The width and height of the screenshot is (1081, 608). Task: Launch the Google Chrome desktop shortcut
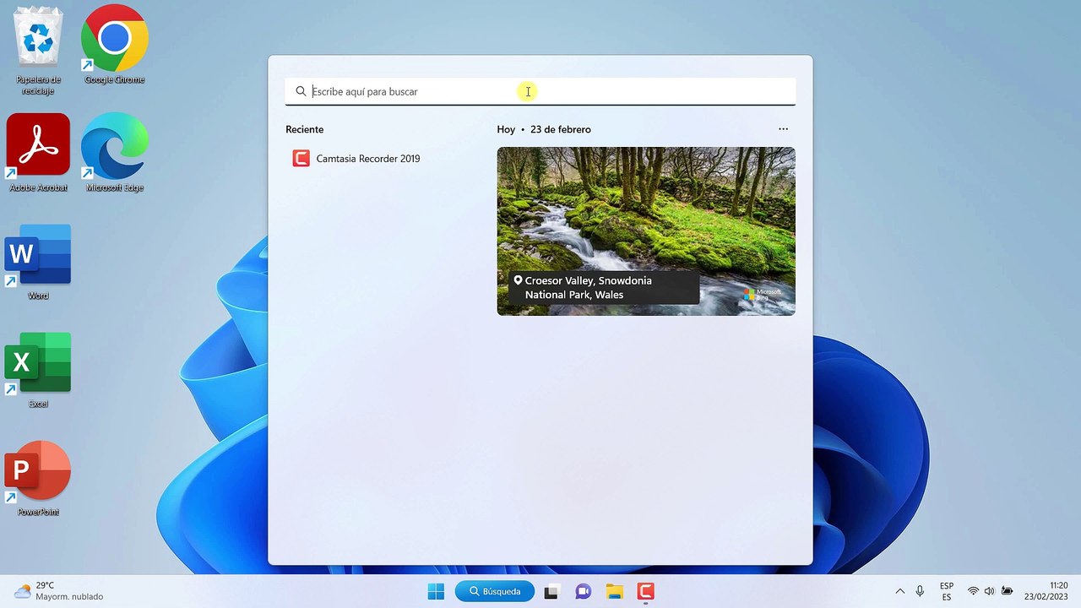(x=115, y=46)
